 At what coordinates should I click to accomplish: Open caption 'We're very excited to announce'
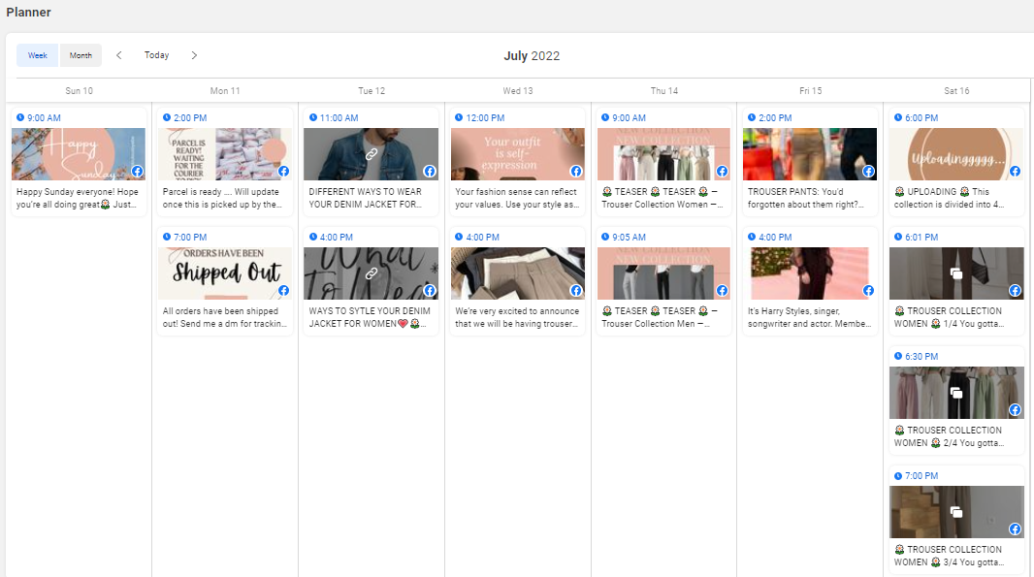517,317
